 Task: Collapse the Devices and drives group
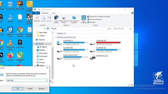56,37
